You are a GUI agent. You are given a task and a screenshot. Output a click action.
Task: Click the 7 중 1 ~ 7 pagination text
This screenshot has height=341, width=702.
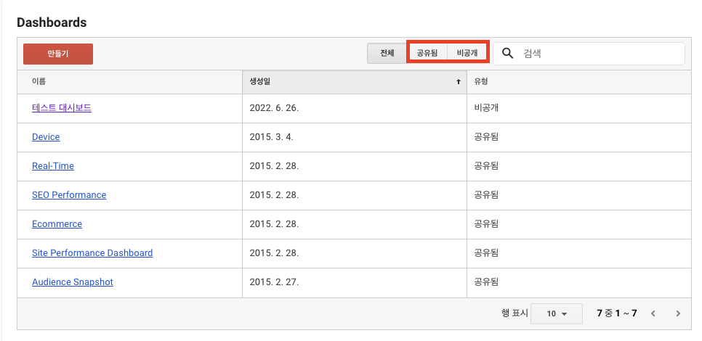tap(616, 313)
